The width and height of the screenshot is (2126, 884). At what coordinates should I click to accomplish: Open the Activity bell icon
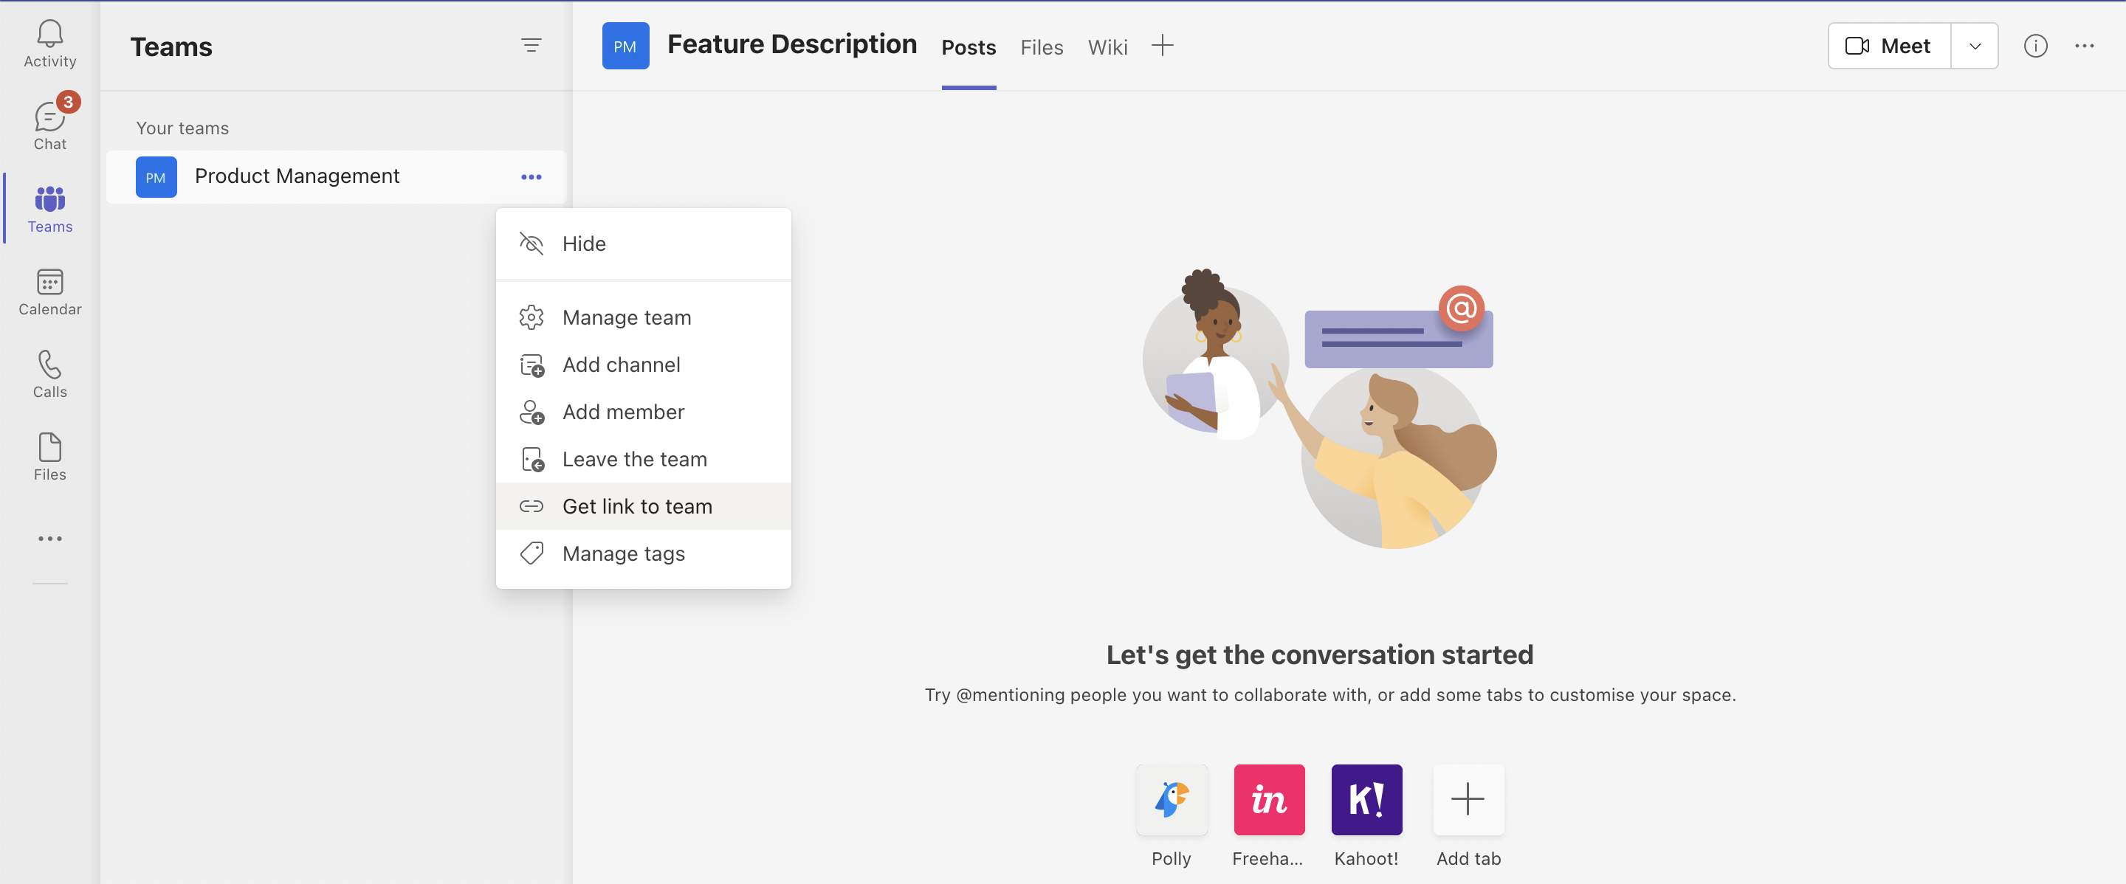click(49, 44)
